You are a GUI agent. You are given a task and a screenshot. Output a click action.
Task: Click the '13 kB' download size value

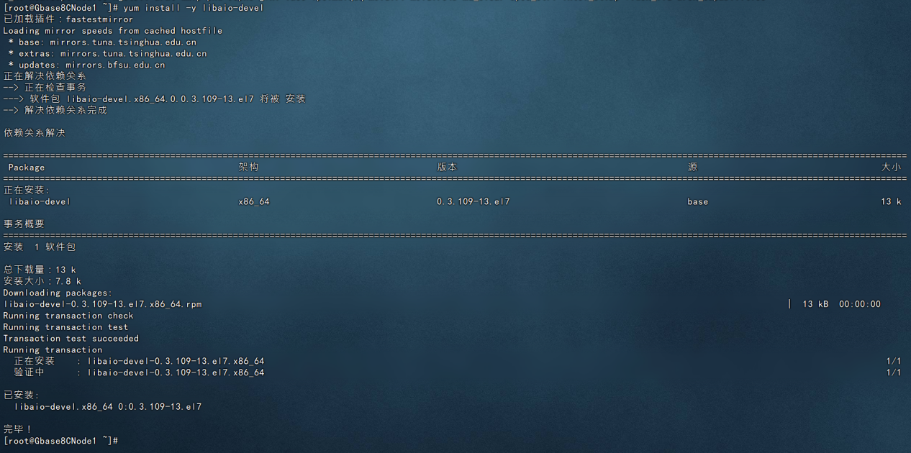pos(815,305)
